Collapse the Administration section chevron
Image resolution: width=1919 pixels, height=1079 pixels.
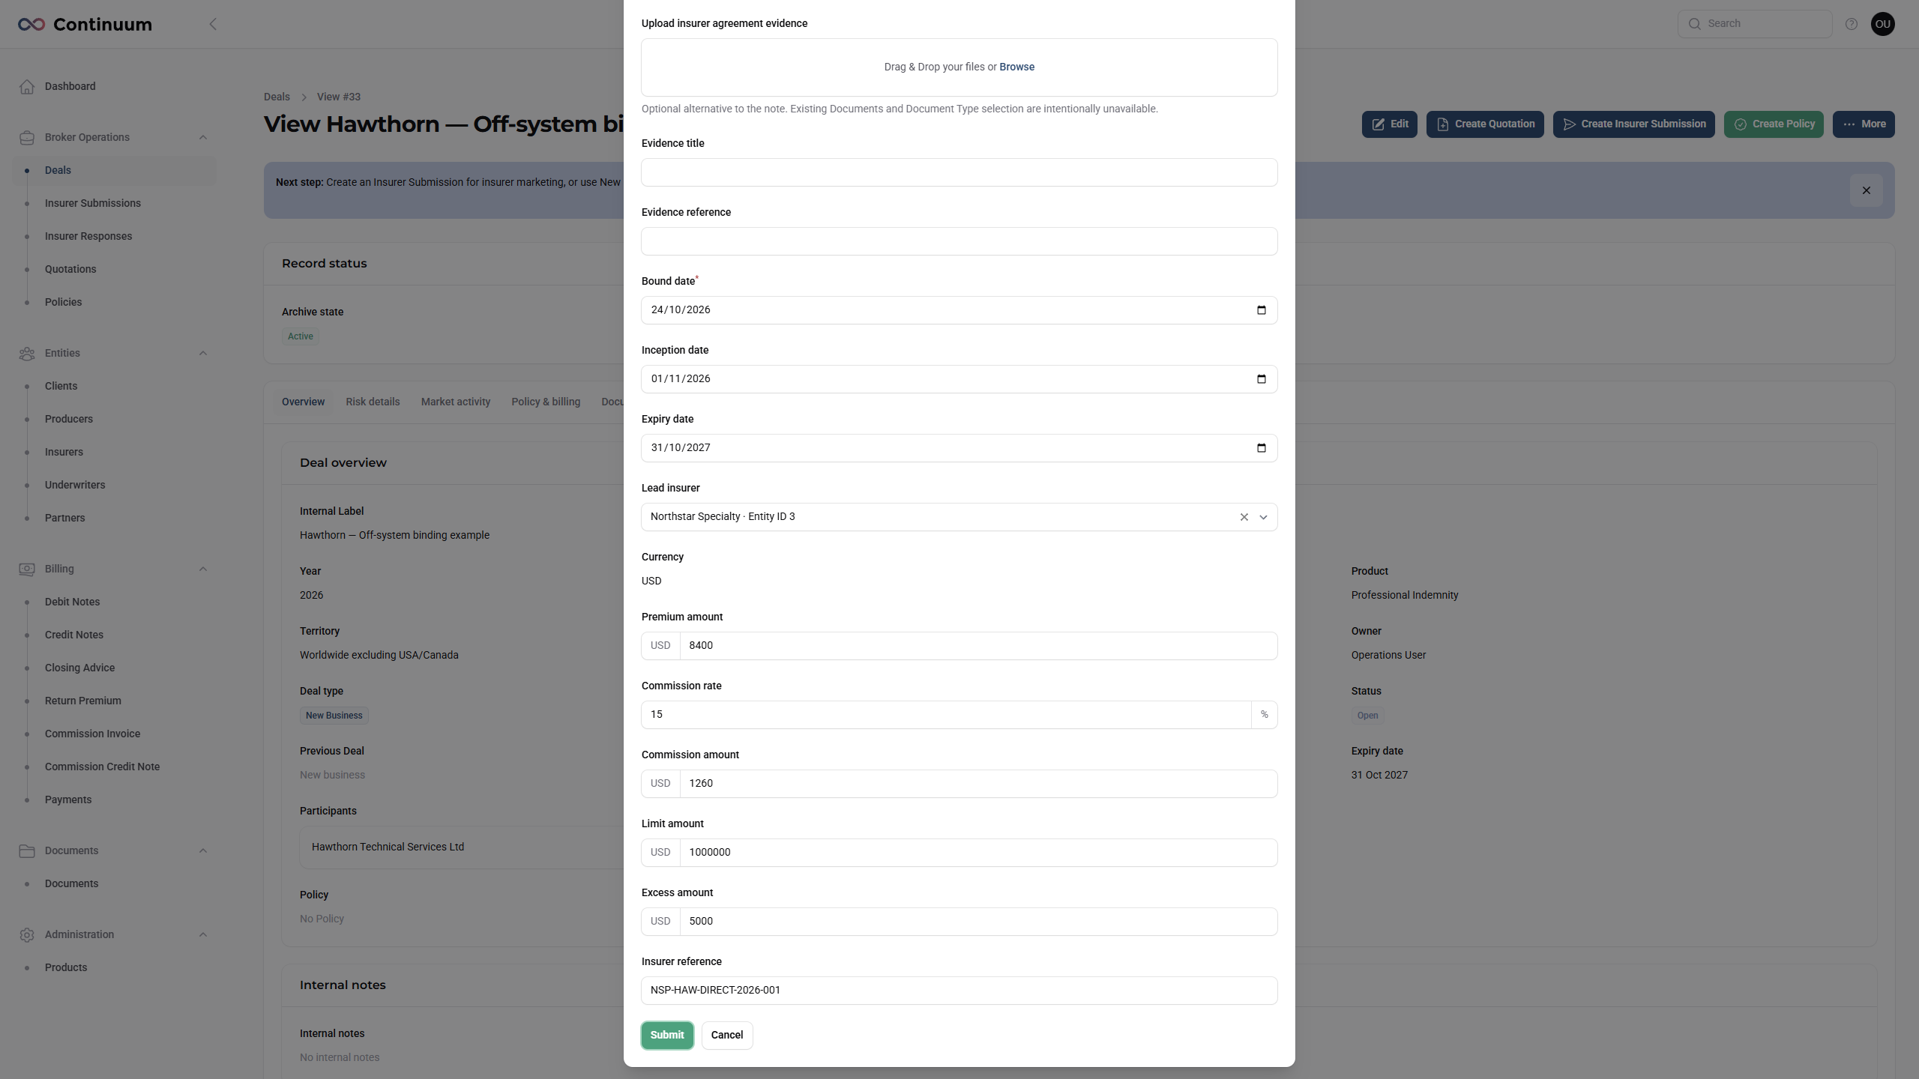tap(203, 935)
